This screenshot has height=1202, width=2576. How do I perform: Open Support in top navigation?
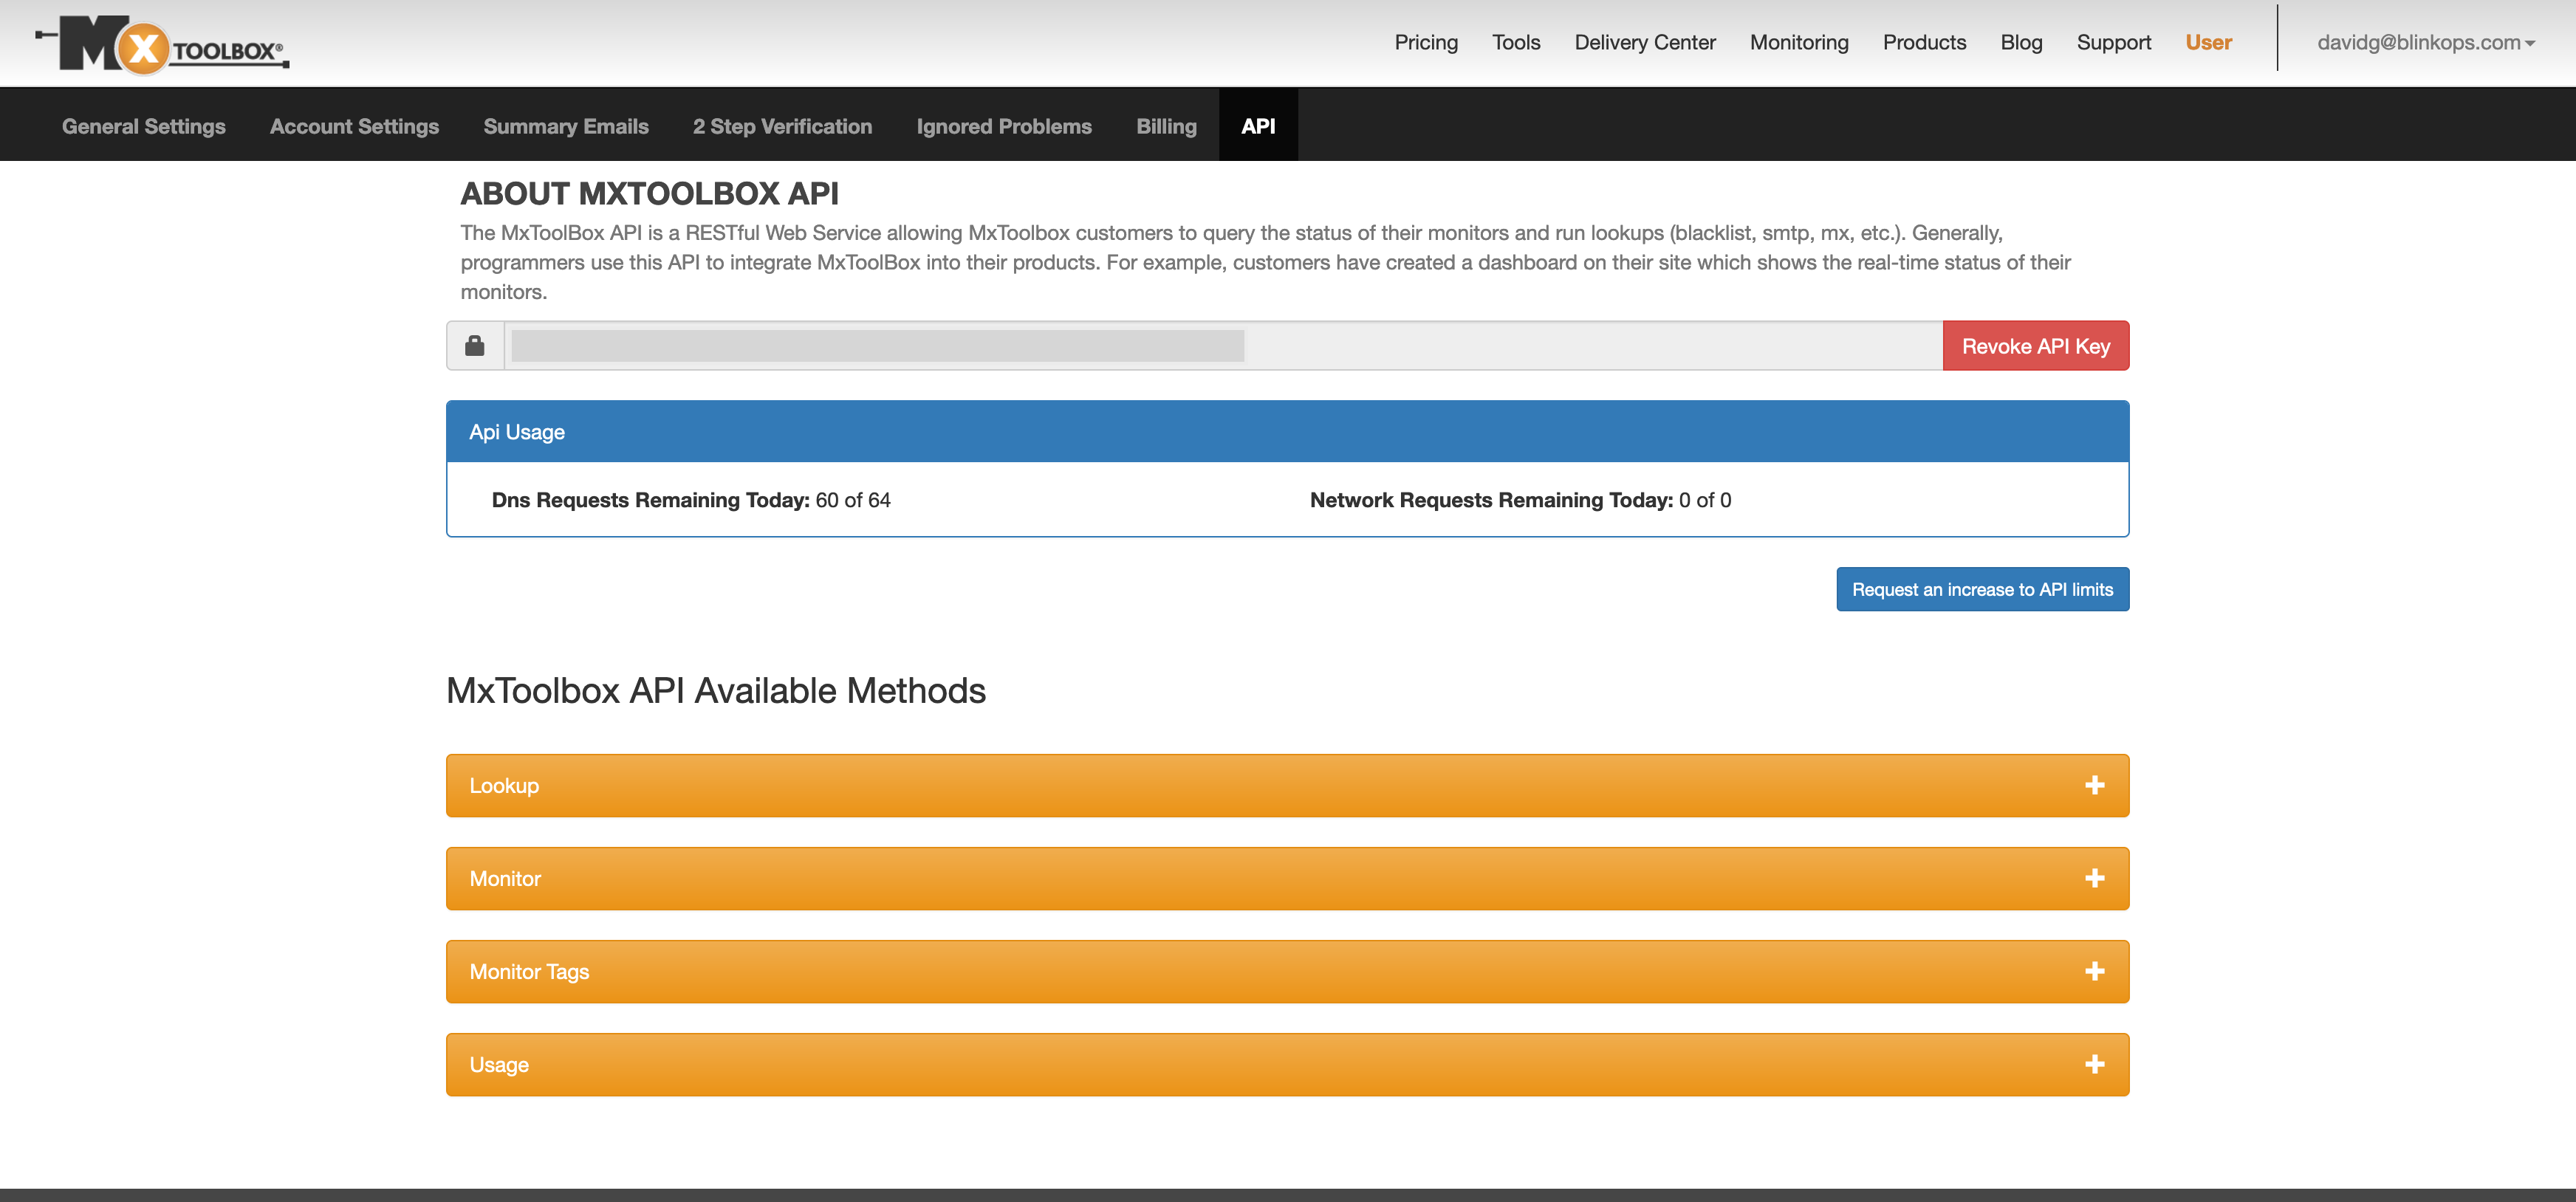point(2113,43)
